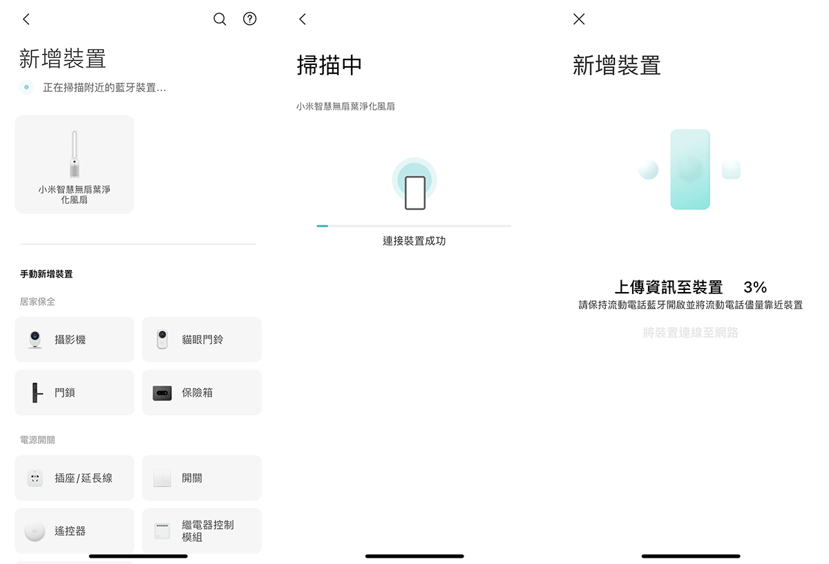The height and width of the screenshot is (564, 829).
Task: Choose 開關 switch device type
Action: pyautogui.click(x=202, y=478)
